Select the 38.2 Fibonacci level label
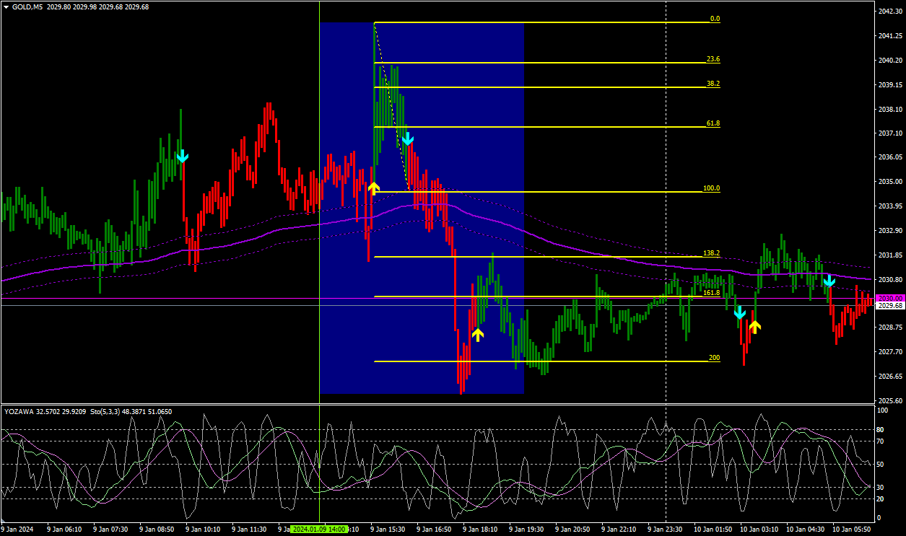Image resolution: width=906 pixels, height=536 pixels. pos(713,84)
